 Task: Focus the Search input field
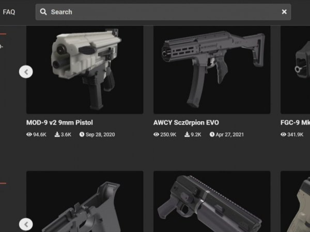pos(163,12)
